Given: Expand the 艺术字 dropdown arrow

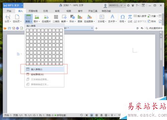Looking at the screenshot, I should tap(116, 21).
